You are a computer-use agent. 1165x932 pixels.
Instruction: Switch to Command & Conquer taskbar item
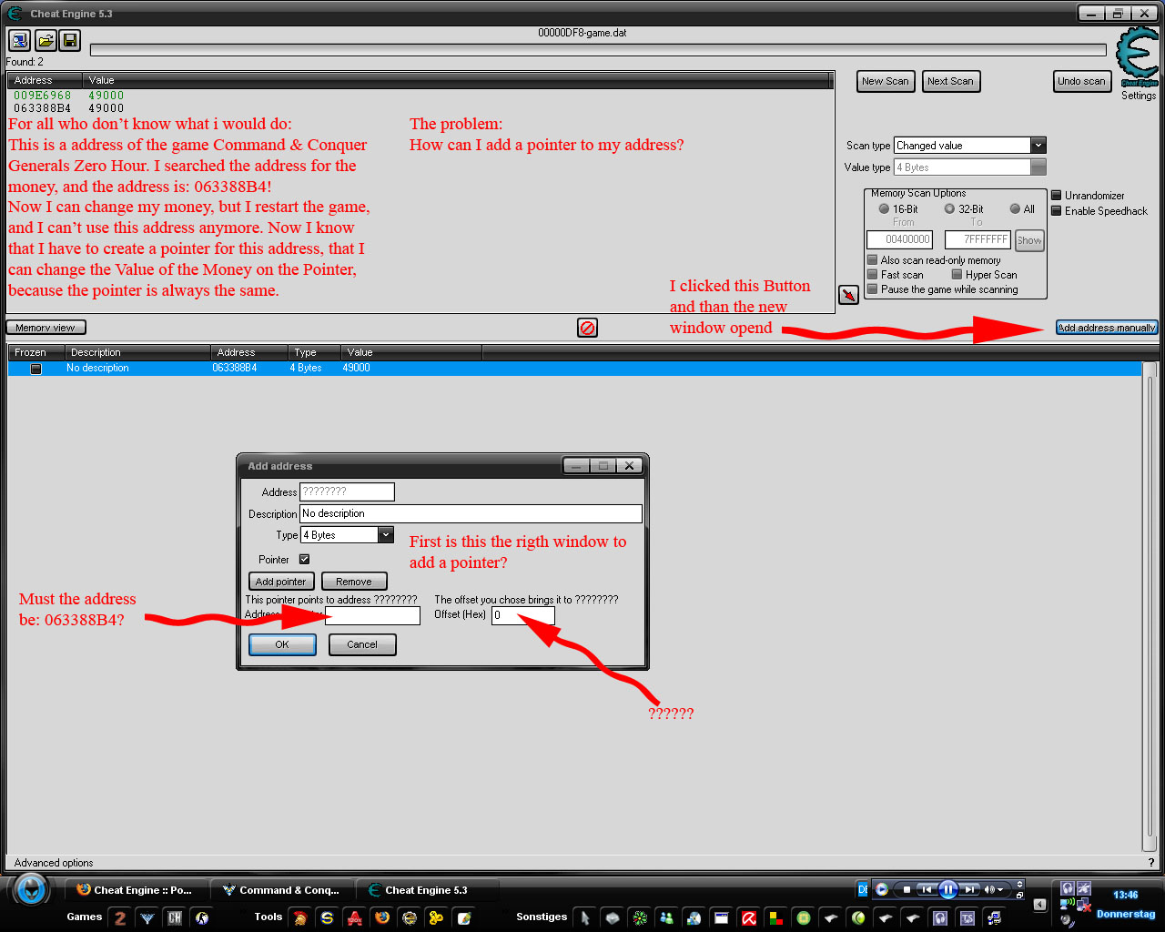click(x=282, y=890)
